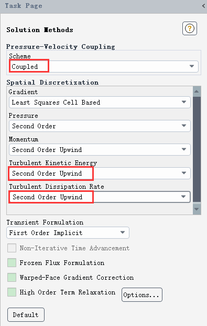Image resolution: width=207 pixels, height=326 pixels.
Task: Click the Spatial Discretization scrollbar thumb
Action: [x=197, y=149]
